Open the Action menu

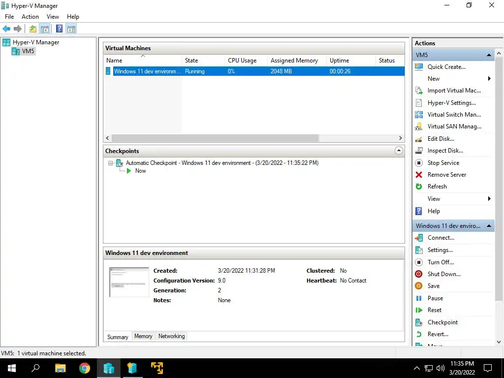tap(30, 17)
